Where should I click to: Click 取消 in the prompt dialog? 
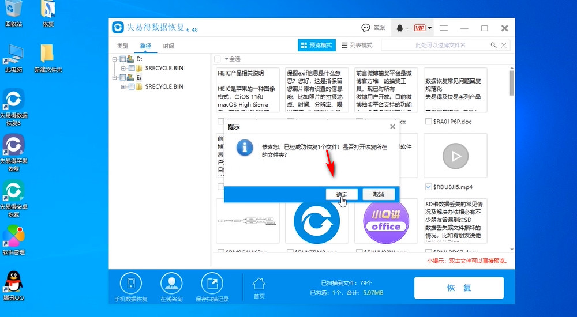click(x=379, y=195)
